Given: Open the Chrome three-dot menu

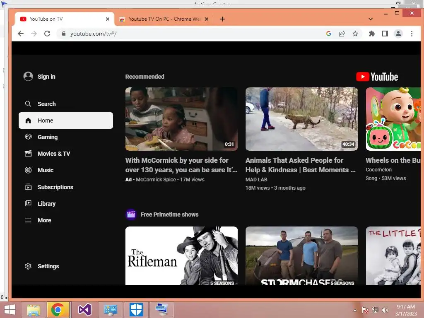Looking at the screenshot, I should pos(412,34).
